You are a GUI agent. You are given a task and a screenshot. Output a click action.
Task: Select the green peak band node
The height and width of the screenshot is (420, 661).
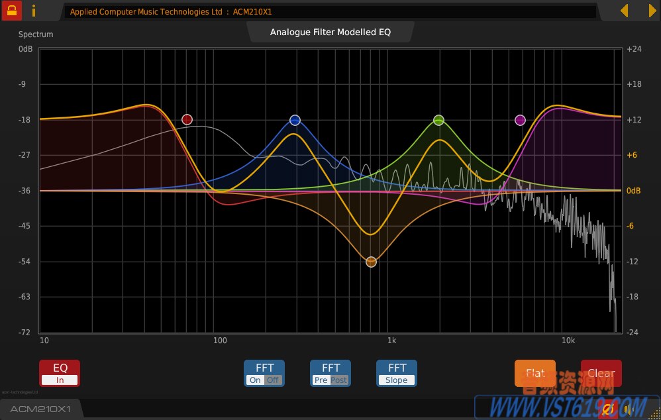pyautogui.click(x=438, y=120)
